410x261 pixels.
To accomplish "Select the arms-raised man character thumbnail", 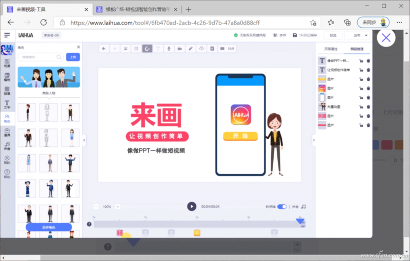I will [x=70, y=163].
